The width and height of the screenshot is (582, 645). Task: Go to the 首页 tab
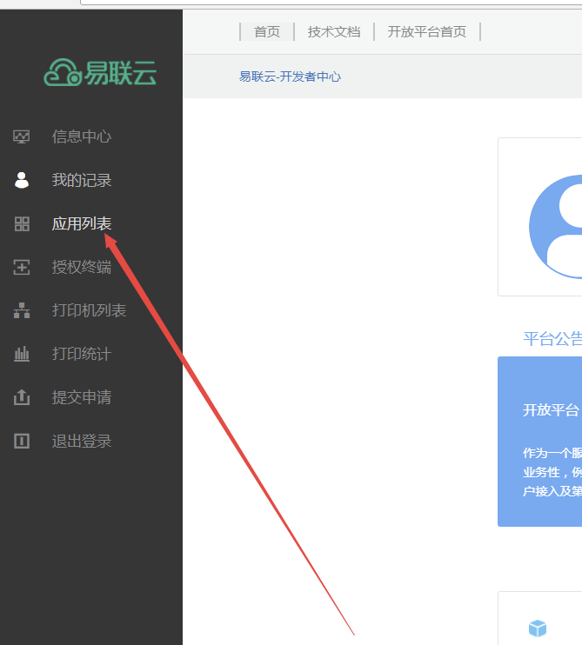point(267,31)
